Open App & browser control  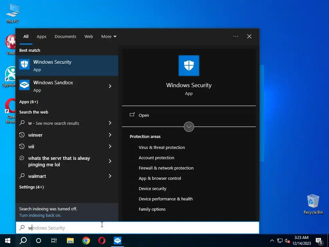[x=160, y=178]
